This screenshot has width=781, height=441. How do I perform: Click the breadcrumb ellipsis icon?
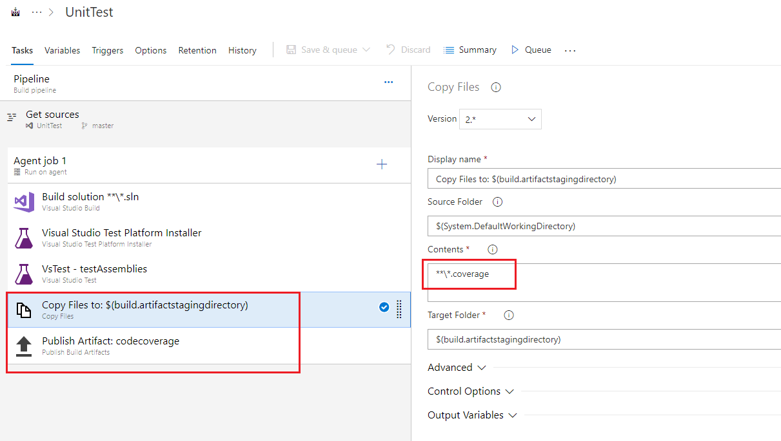37,13
